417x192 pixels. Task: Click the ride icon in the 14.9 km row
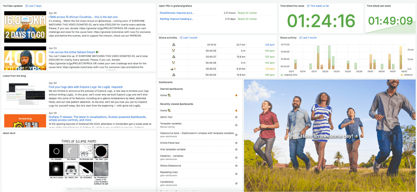point(174,75)
